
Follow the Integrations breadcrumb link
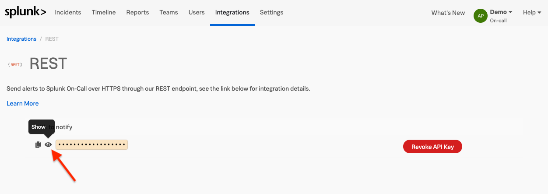tap(21, 39)
